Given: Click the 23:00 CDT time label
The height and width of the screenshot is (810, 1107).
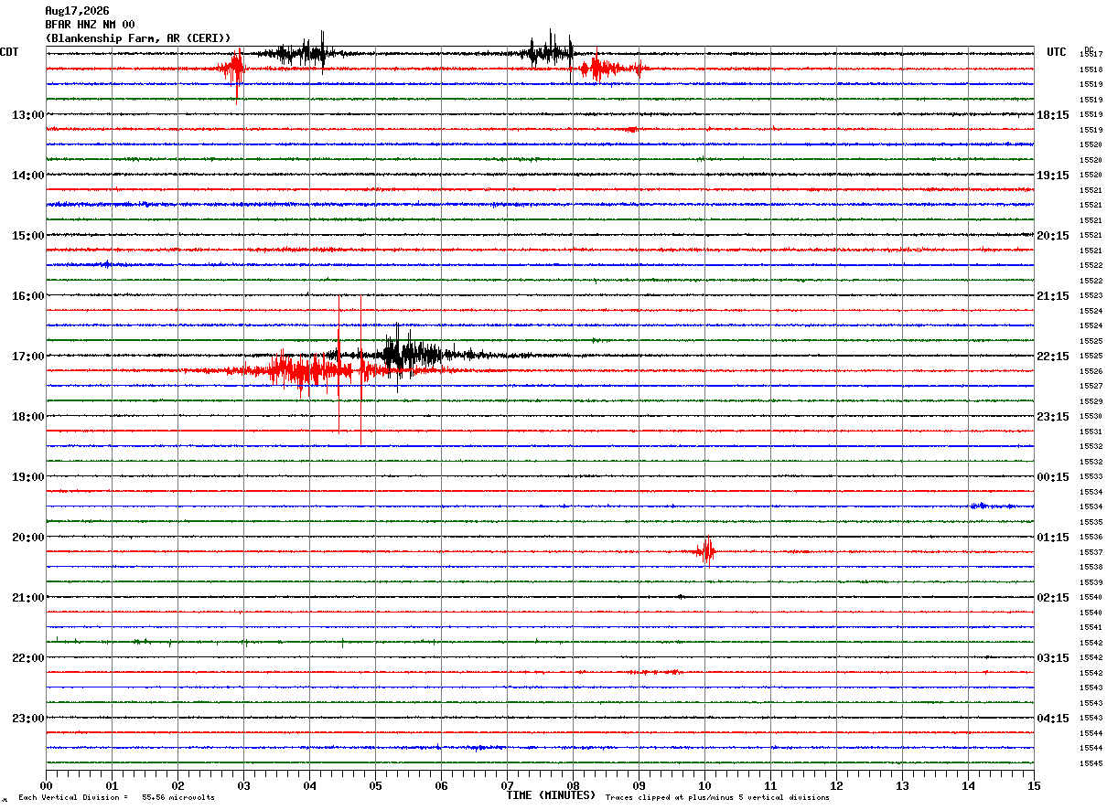Looking at the screenshot, I should click(27, 719).
